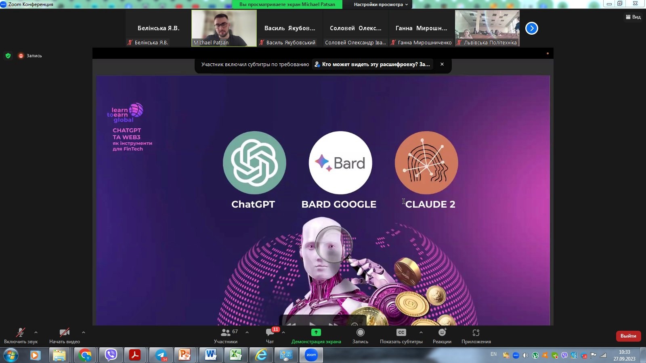Show next participants with blue arrow

tap(532, 28)
